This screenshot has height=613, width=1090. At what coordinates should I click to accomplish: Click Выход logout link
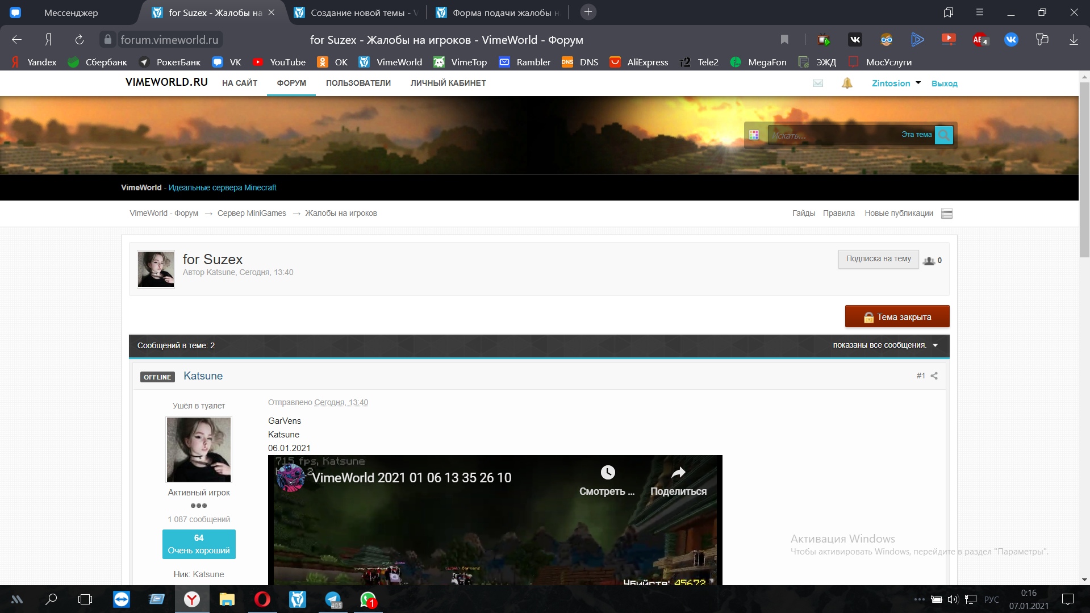click(944, 84)
